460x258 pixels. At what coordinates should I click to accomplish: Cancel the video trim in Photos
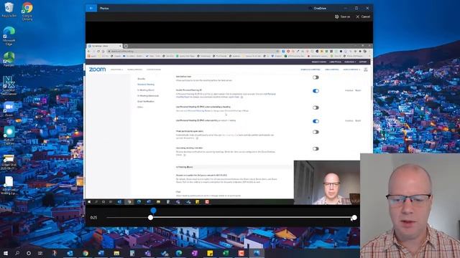(x=363, y=16)
